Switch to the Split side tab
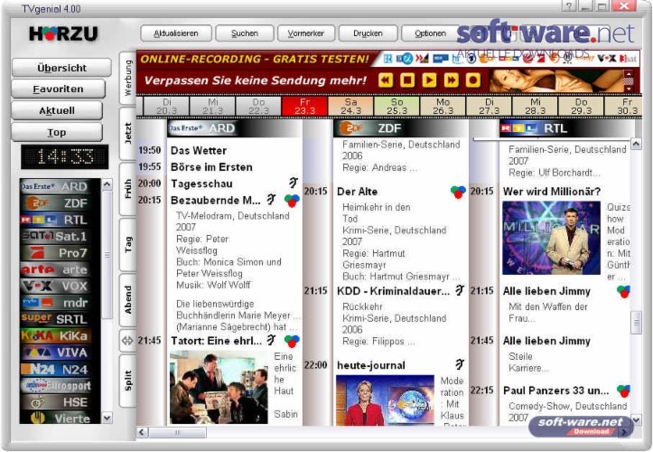653x452 pixels. tap(128, 381)
